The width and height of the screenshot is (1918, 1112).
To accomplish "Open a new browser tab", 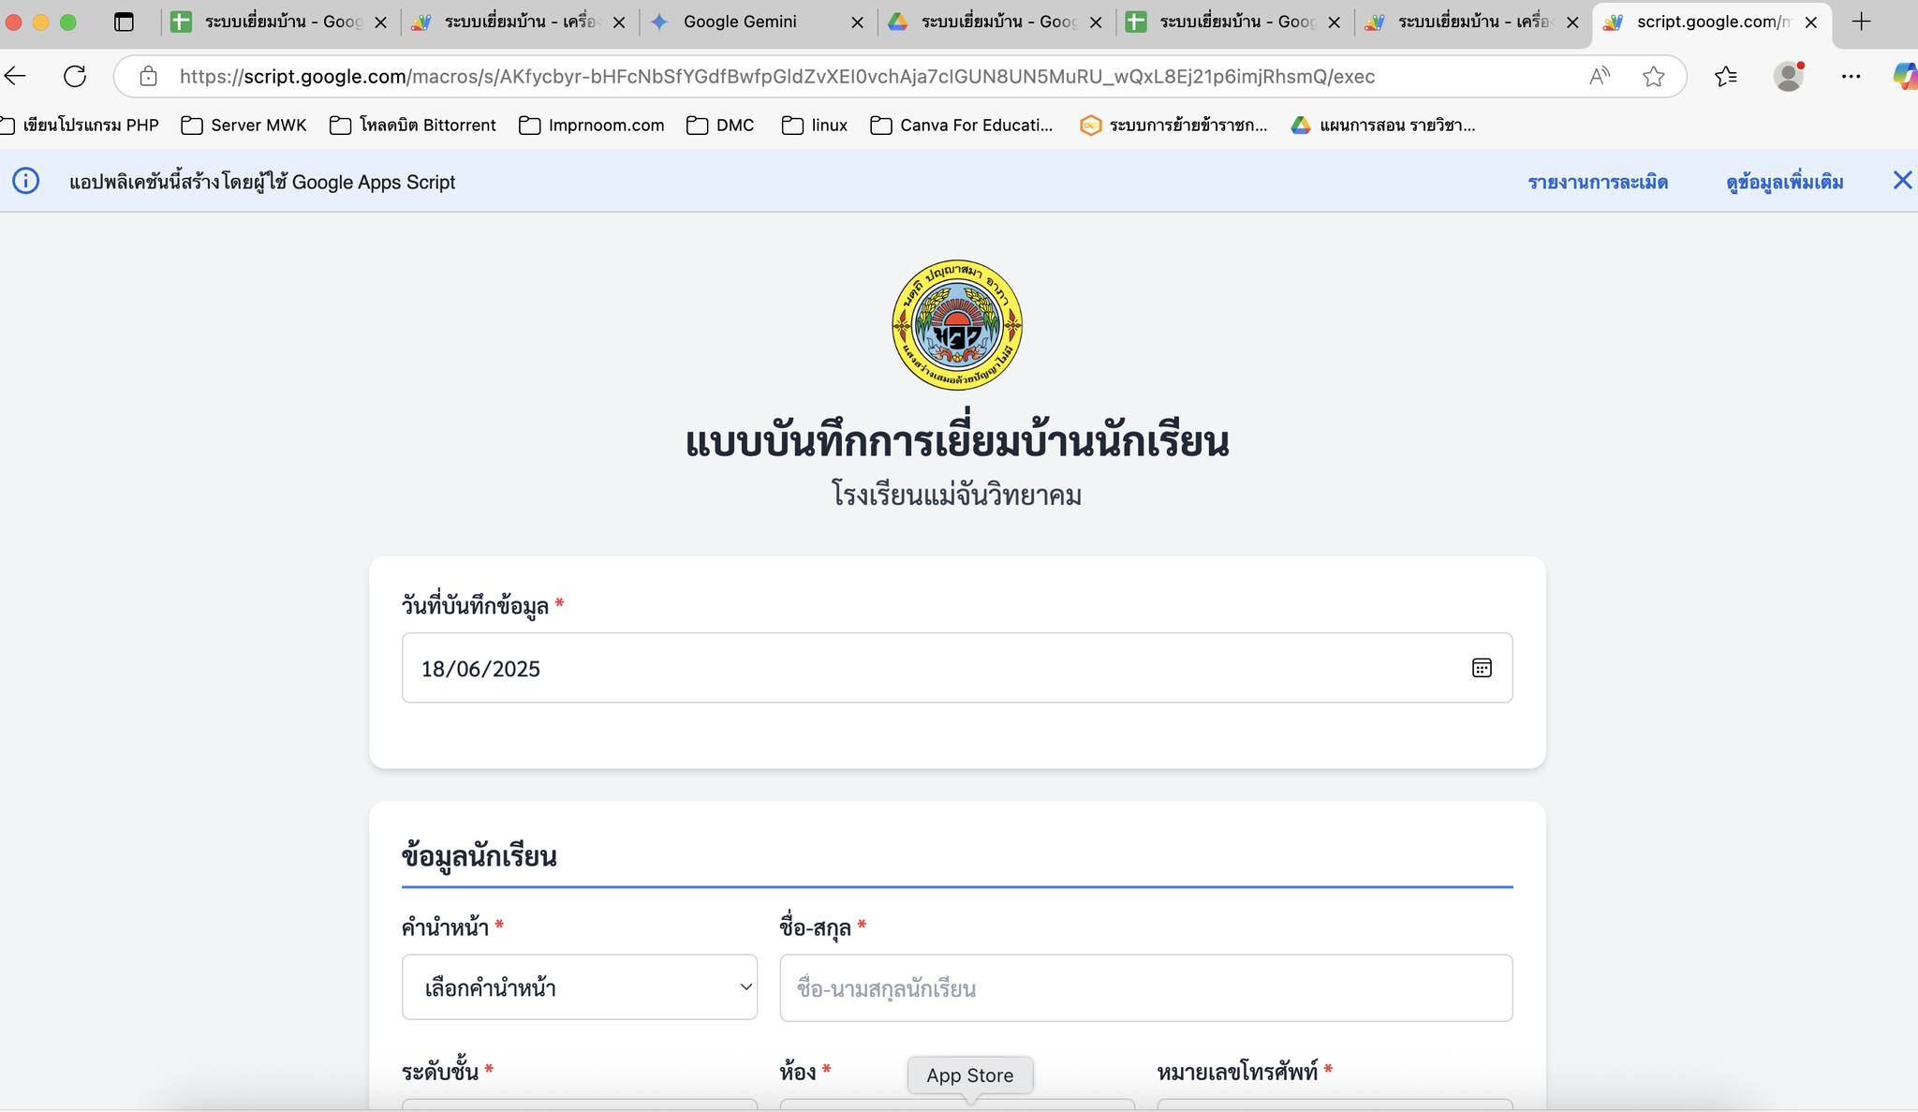I will click(x=1862, y=22).
